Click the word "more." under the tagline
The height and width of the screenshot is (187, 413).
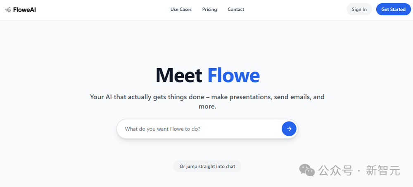tap(207, 107)
